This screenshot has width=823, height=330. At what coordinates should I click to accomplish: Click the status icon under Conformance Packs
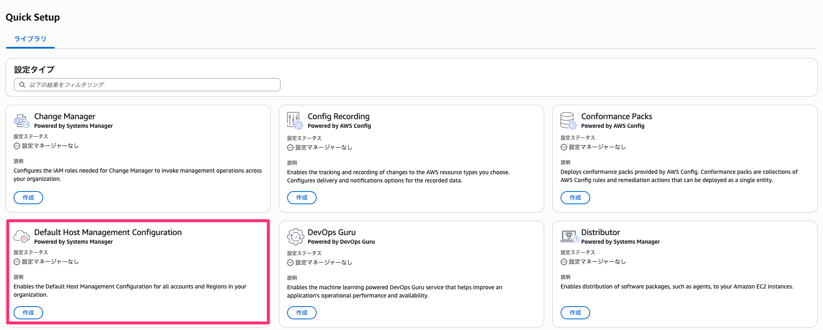(564, 147)
